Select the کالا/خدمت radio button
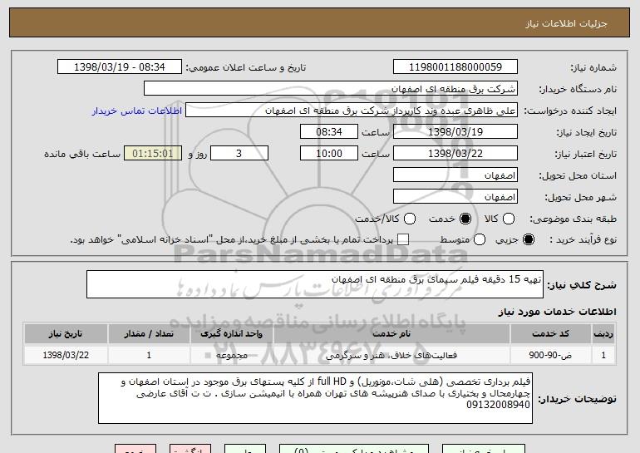This screenshot has width=640, height=453. click(410, 219)
